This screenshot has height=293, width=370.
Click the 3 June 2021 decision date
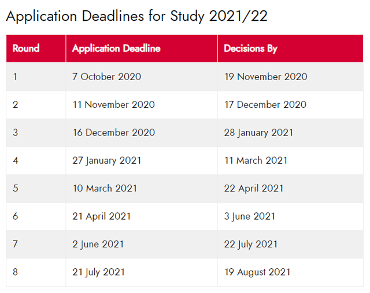(x=250, y=216)
